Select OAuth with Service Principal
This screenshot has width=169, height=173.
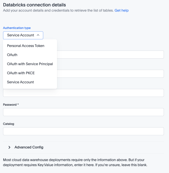click(x=30, y=64)
